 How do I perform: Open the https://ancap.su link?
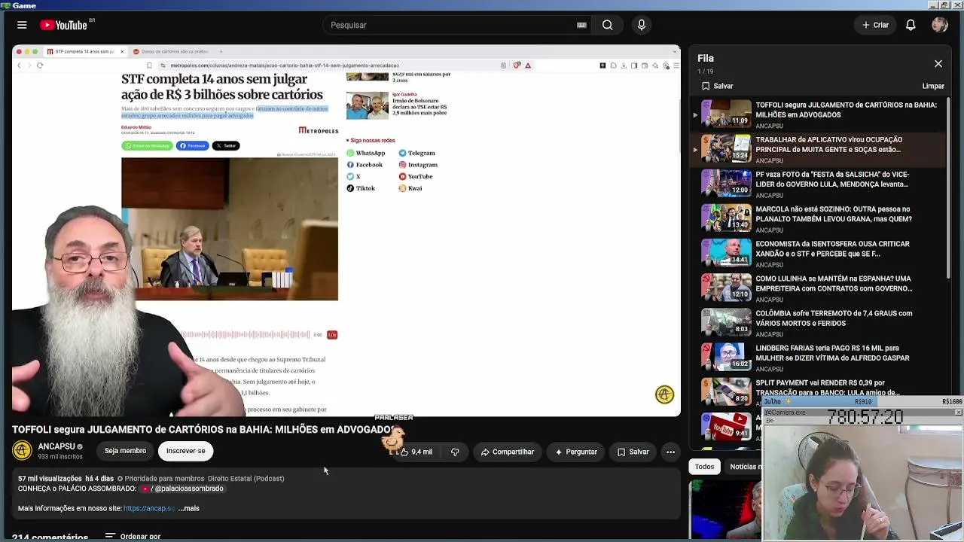[149, 508]
